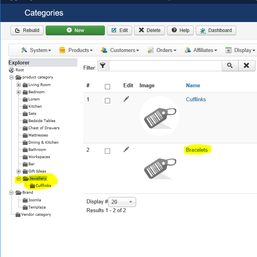Image resolution: width=257 pixels, height=257 pixels.
Task: Click the pencil edit icon for Bracelets
Action: (126, 149)
